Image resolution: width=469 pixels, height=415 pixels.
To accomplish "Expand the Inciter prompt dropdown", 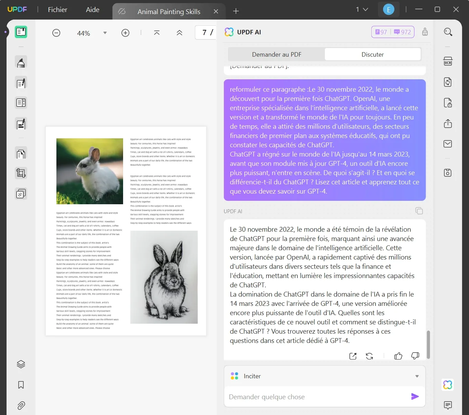I will pos(416,376).
